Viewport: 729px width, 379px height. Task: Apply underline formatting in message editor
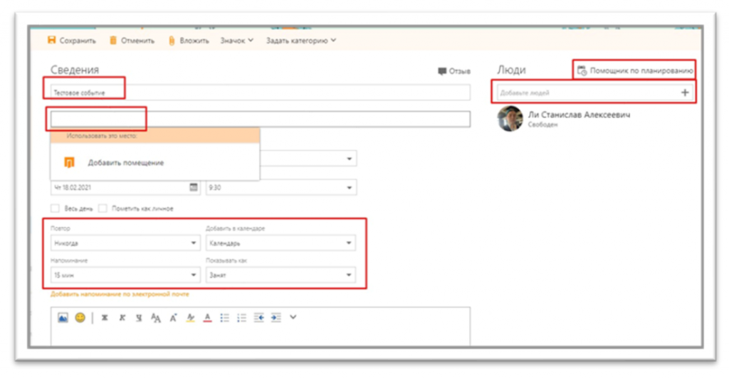[139, 318]
